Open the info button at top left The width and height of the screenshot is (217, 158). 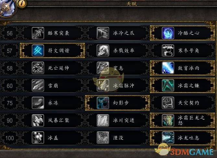pyautogui.click(x=22, y=4)
